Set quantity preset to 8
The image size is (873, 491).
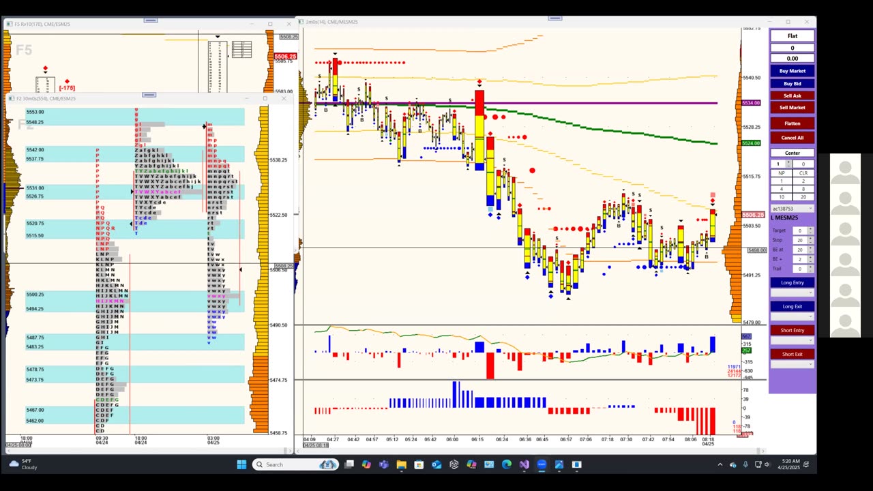pos(803,189)
